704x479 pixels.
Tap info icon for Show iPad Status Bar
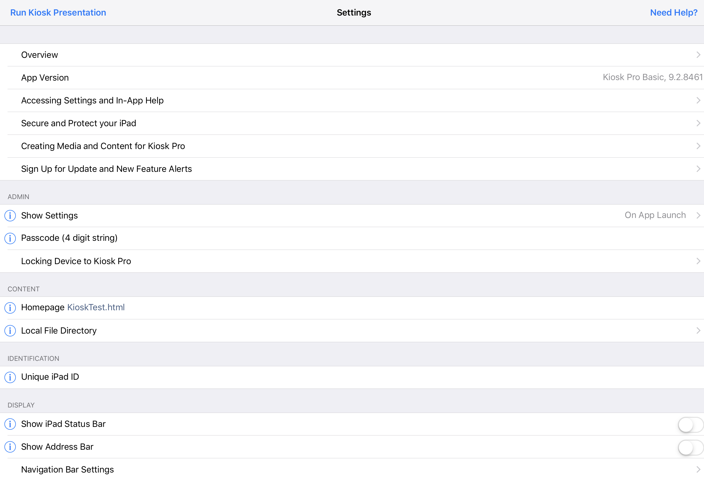pos(10,424)
